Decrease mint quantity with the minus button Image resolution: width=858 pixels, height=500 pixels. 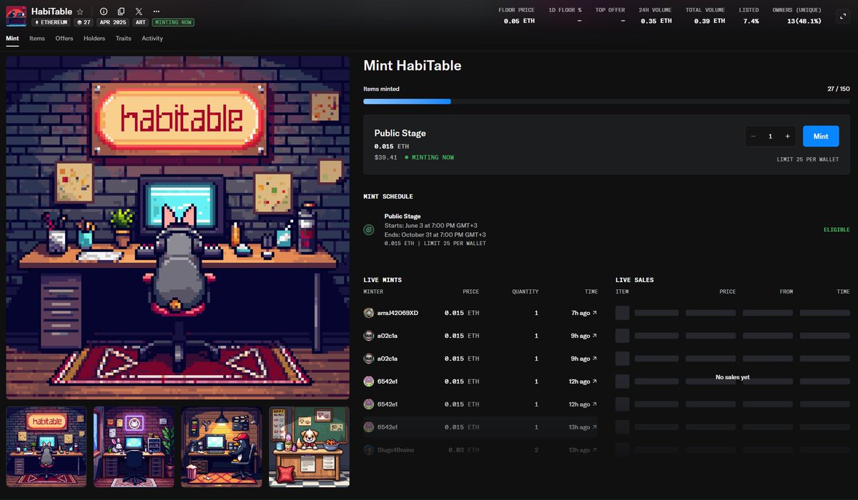753,136
